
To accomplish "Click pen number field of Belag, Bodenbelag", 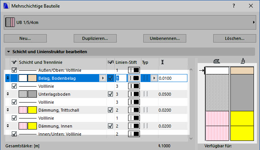I will [x=121, y=78].
